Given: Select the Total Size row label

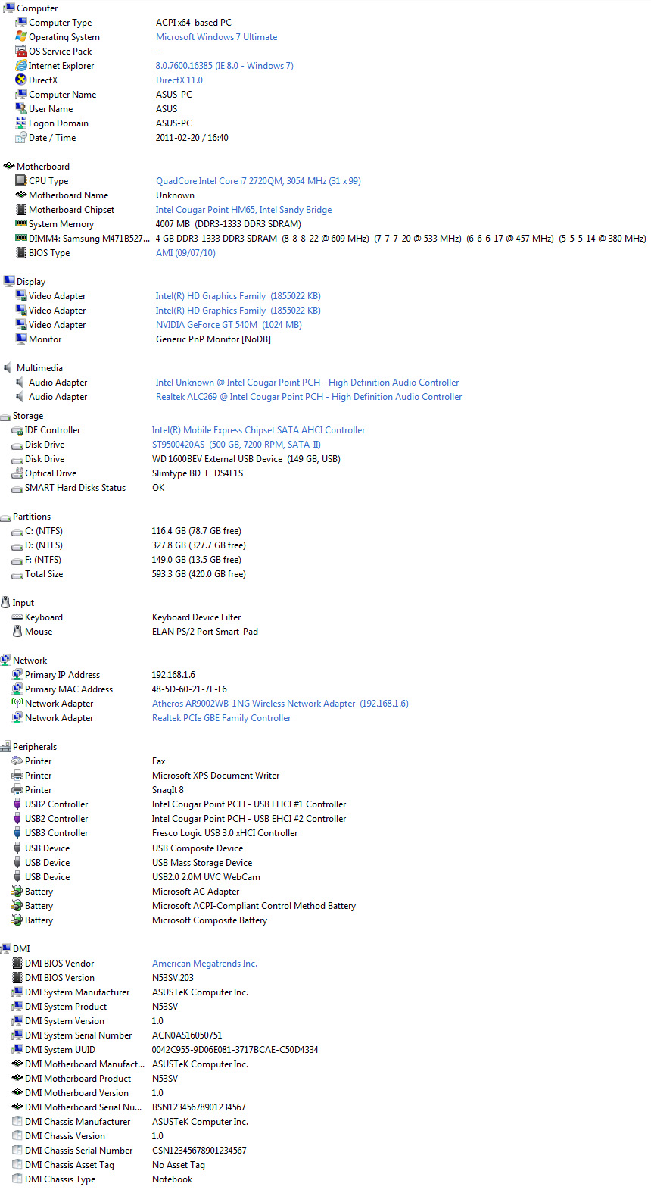Looking at the screenshot, I should point(44,573).
